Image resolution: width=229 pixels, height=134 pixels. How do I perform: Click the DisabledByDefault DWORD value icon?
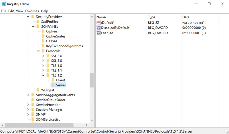(98, 28)
